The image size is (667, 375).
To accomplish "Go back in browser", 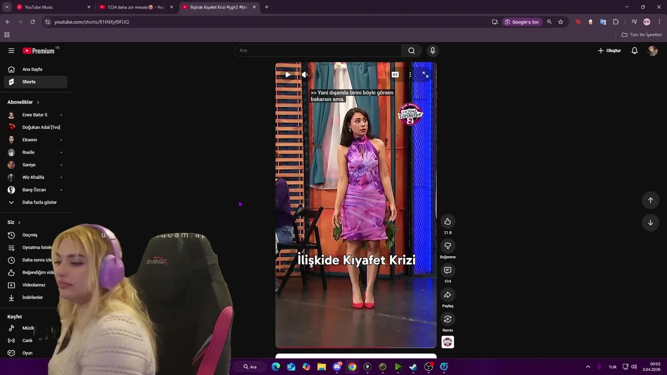I will click(x=7, y=22).
